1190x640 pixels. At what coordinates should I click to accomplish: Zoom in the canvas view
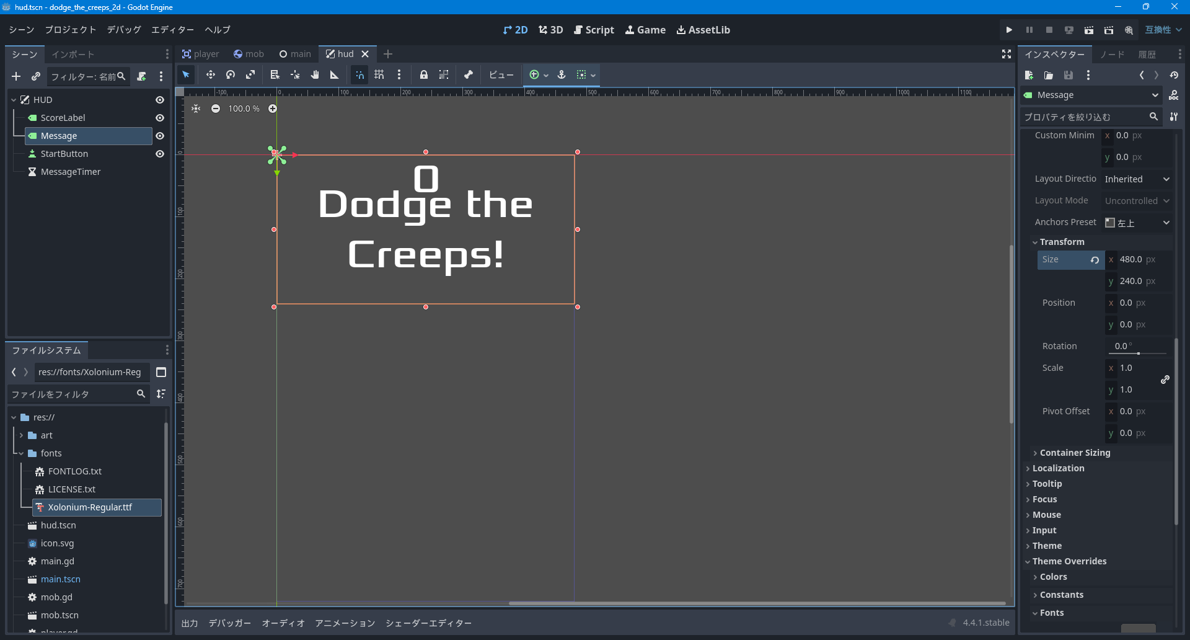tap(273, 109)
